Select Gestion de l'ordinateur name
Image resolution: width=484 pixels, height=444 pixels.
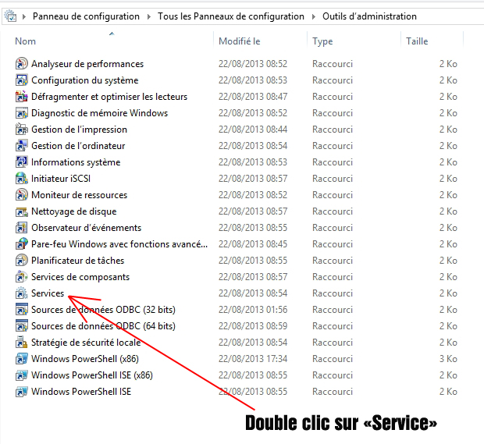tap(78, 146)
